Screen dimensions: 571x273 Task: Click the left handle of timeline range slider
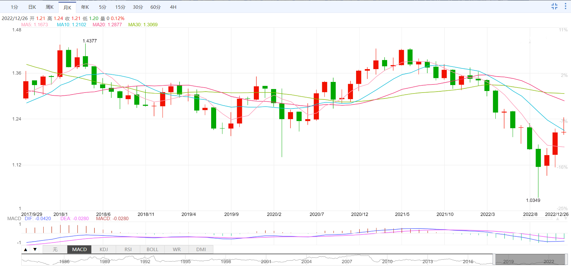pyautogui.click(x=494, y=260)
